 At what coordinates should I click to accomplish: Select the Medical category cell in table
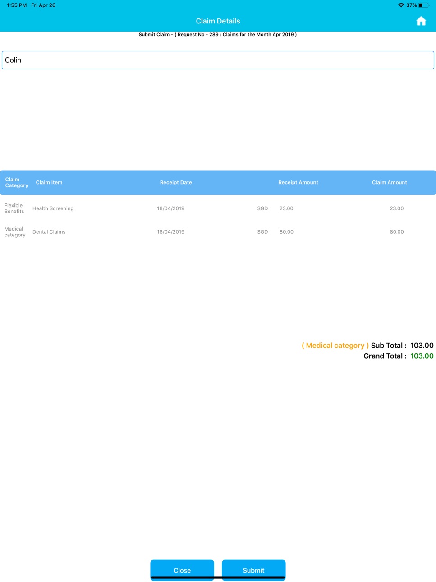15,232
